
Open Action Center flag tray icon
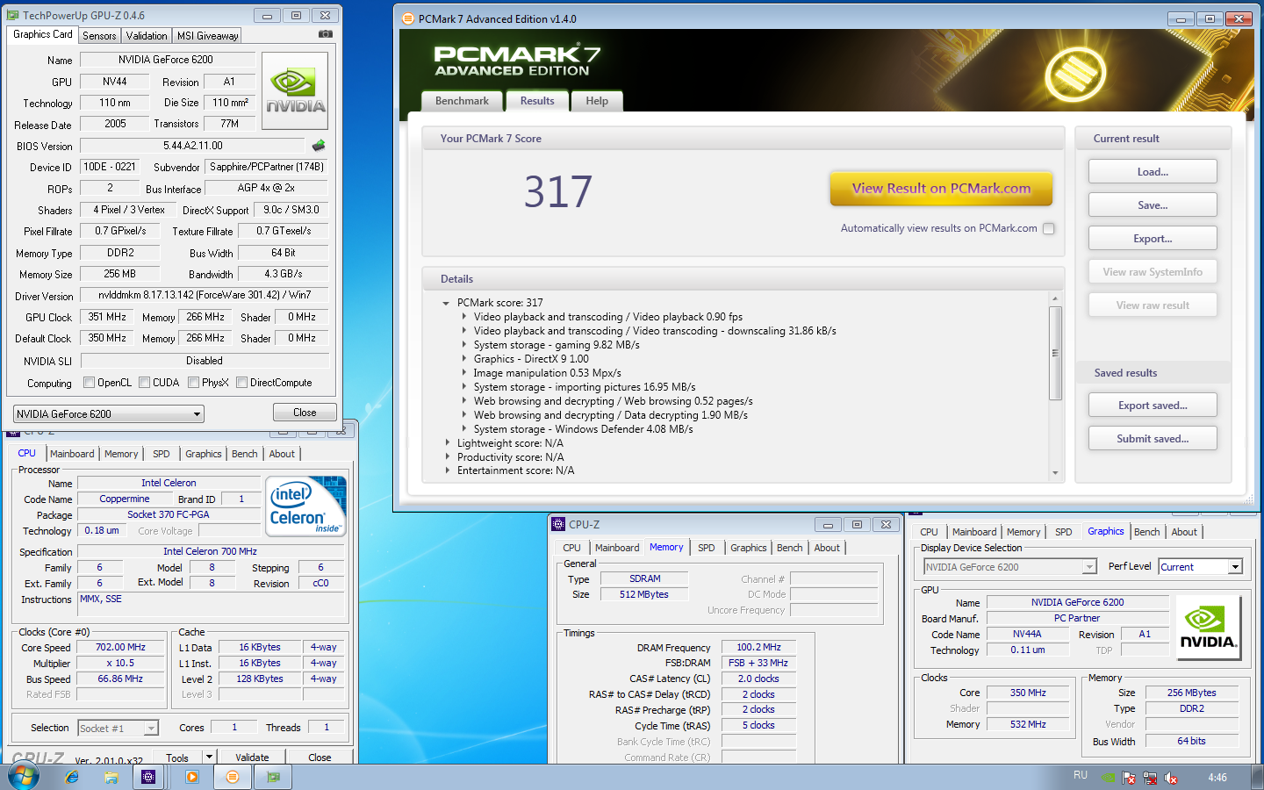[x=1129, y=778]
